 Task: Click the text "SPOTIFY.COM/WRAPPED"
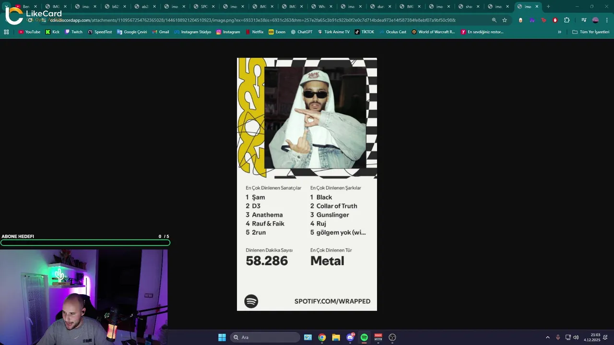332,301
